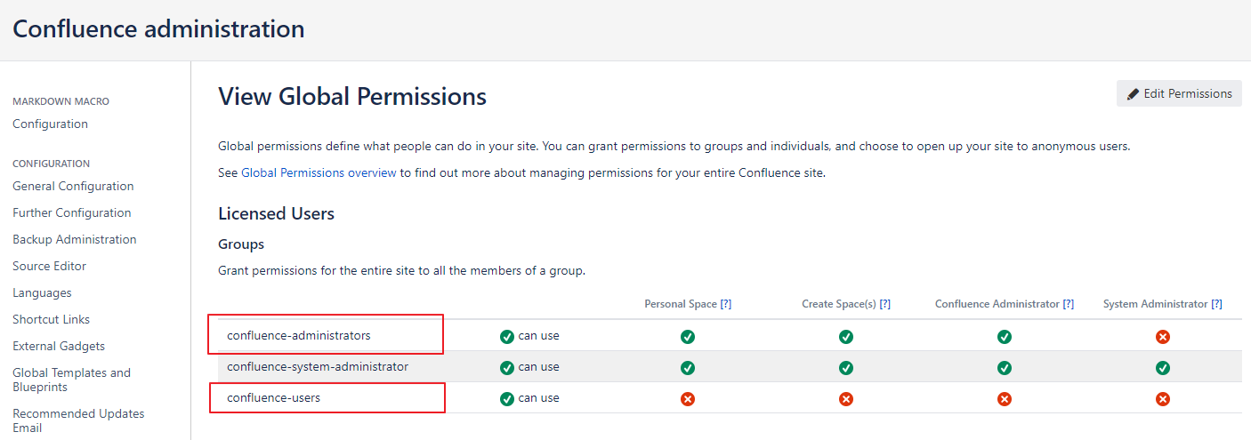
Task: Open the Global Permissions overview link
Action: click(x=319, y=173)
